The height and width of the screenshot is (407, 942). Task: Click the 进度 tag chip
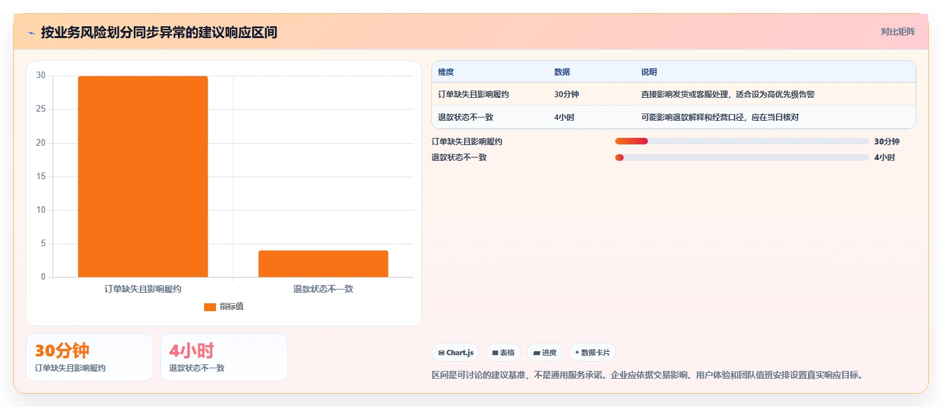[545, 353]
